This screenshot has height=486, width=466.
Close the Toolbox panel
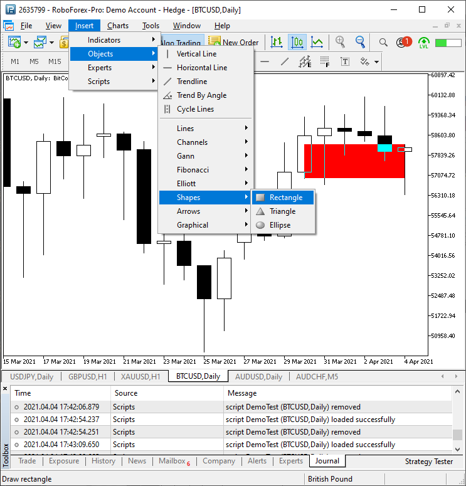click(5, 389)
